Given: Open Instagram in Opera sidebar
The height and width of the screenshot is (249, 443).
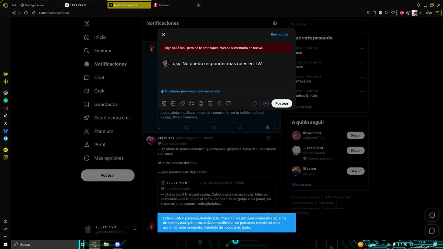Looking at the screenshot, I should coord(6,108).
